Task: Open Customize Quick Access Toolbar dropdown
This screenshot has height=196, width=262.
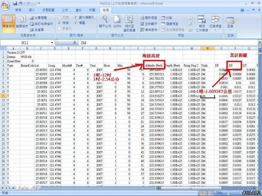Action: 39,3
